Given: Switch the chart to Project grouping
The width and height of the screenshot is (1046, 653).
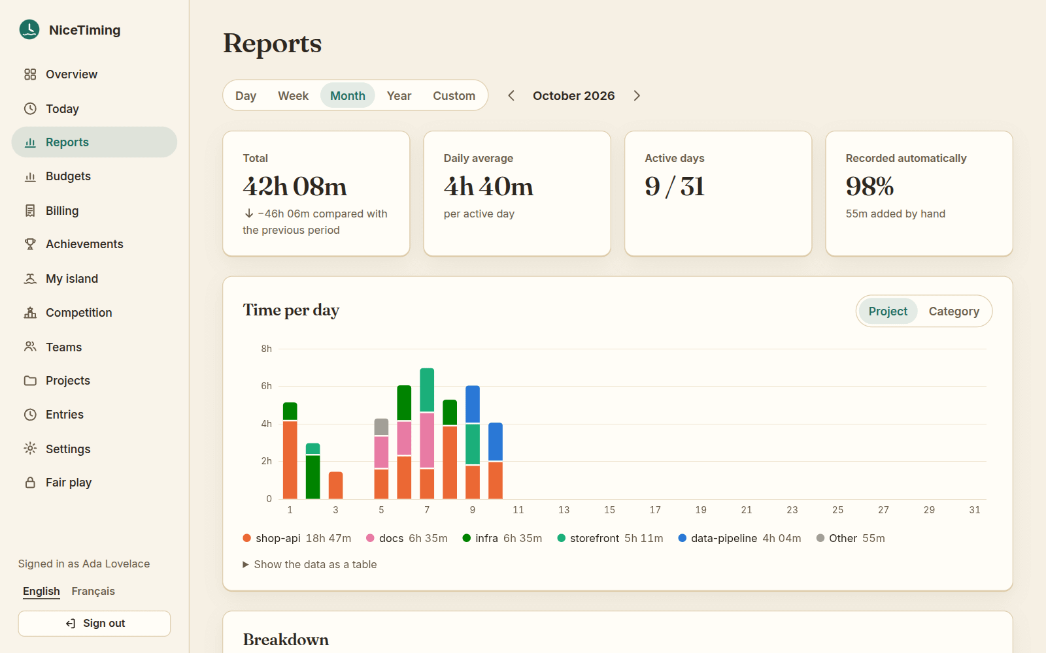Looking at the screenshot, I should point(888,311).
